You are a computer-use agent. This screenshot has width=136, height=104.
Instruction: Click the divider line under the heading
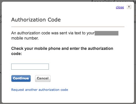tap(68, 27)
